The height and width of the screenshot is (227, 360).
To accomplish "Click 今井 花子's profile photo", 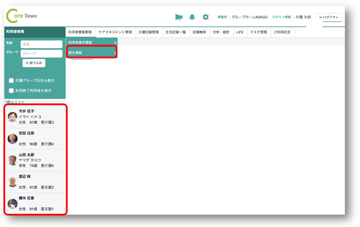I will 13,117.
